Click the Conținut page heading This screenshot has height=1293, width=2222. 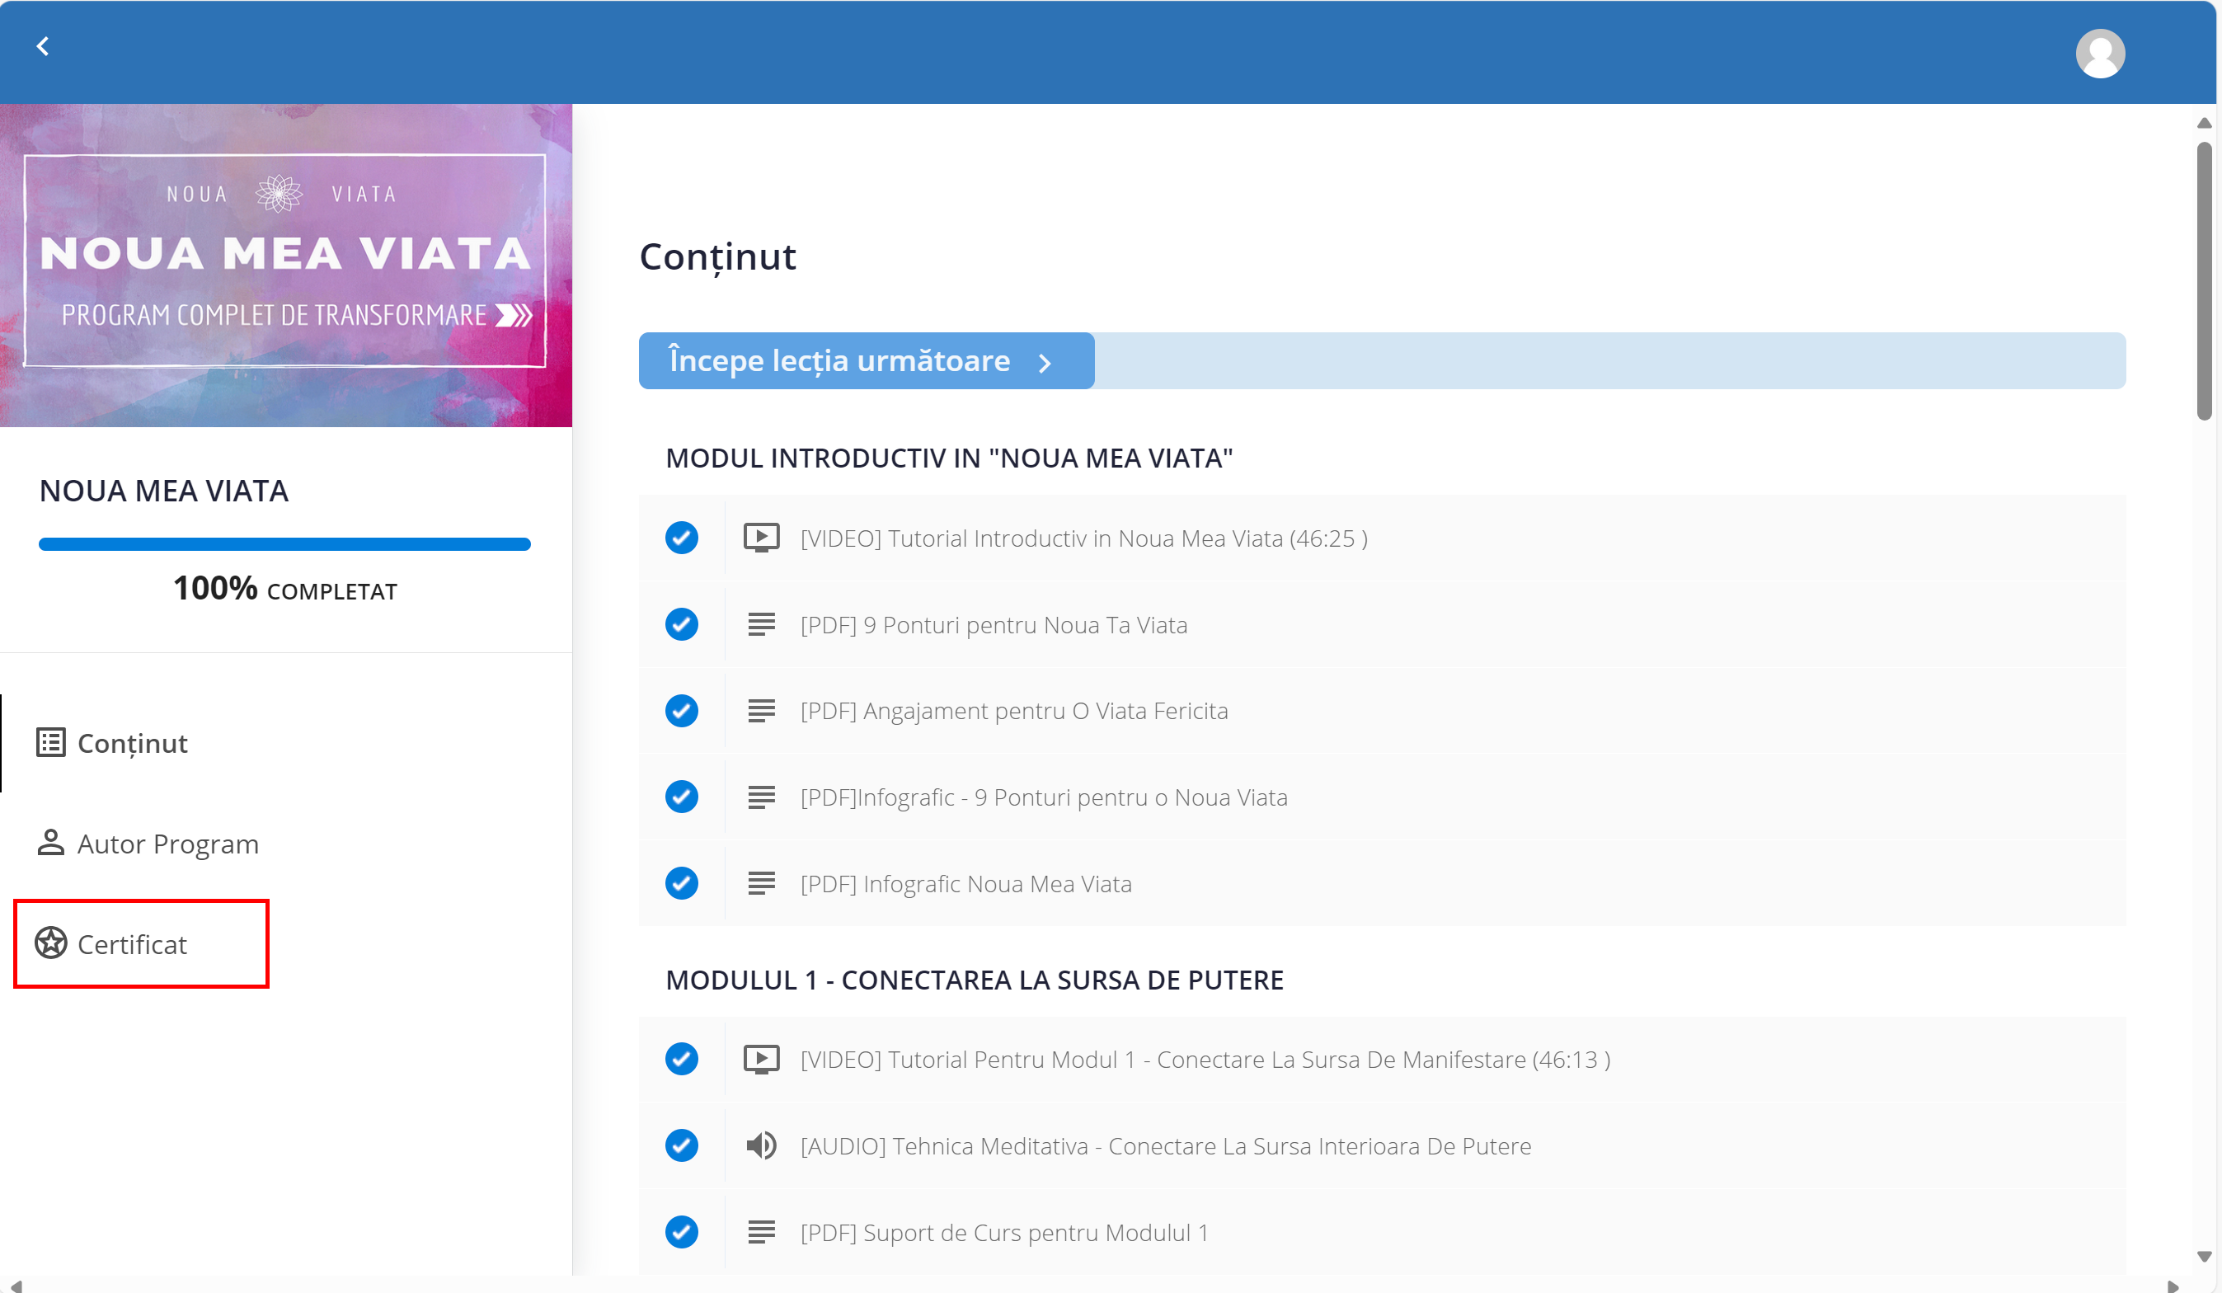point(718,256)
